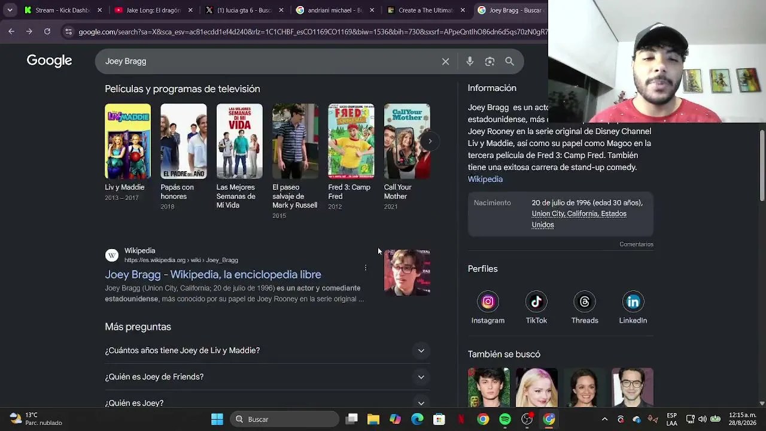
Task: Reload the current page
Action: click(x=47, y=31)
